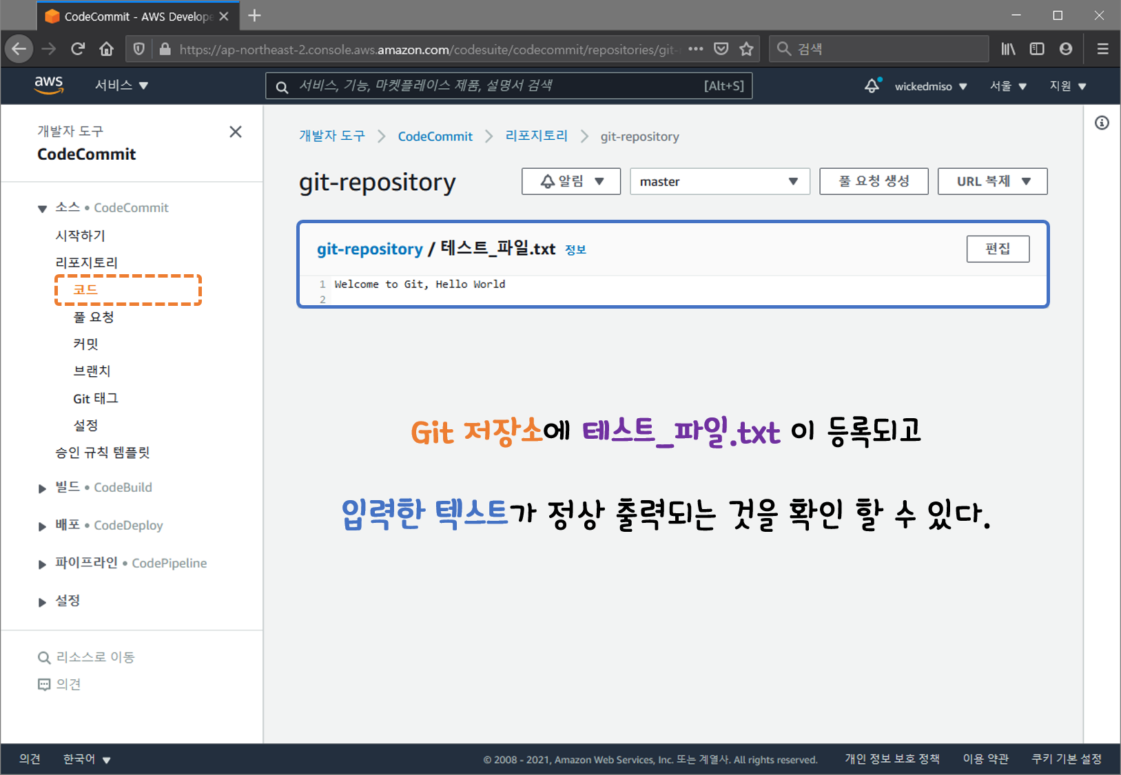
Task: Click the 편집 edit button
Action: [998, 249]
